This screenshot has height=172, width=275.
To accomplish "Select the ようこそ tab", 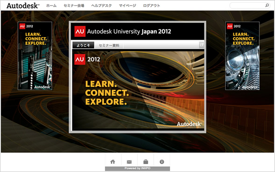I will pyautogui.click(x=83, y=45).
